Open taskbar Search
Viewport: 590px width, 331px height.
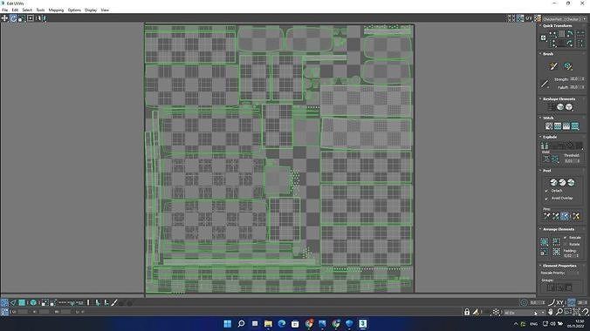point(241,323)
